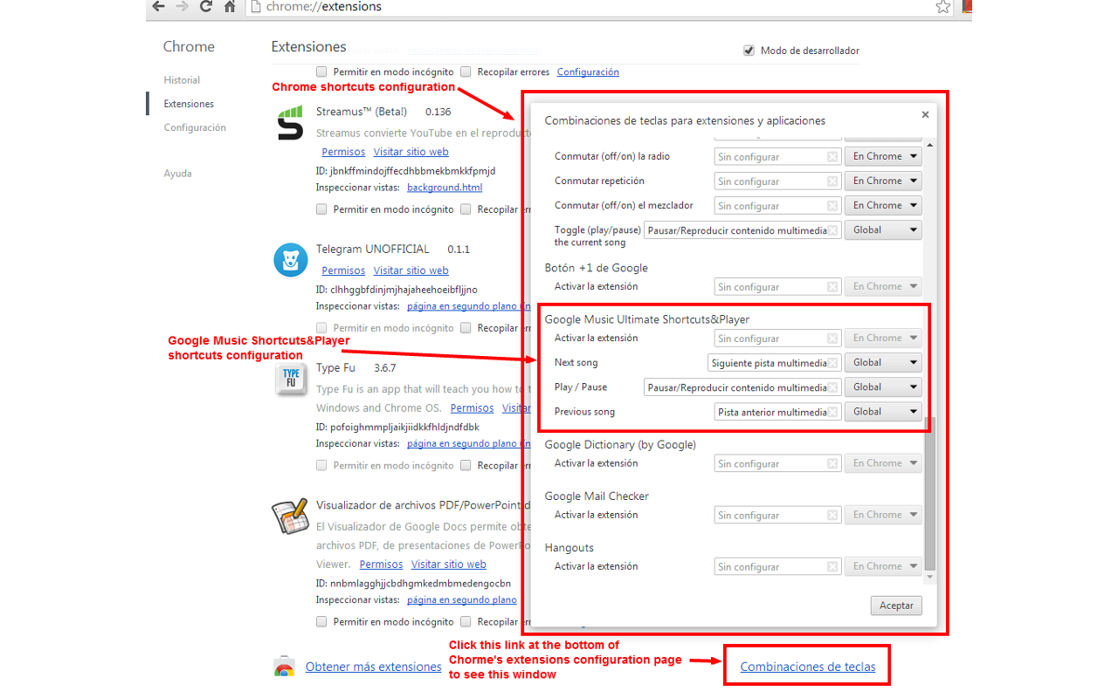This screenshot has width=1118, height=698.
Task: Toggle Recopilar errores for Type Fu
Action: click(466, 466)
